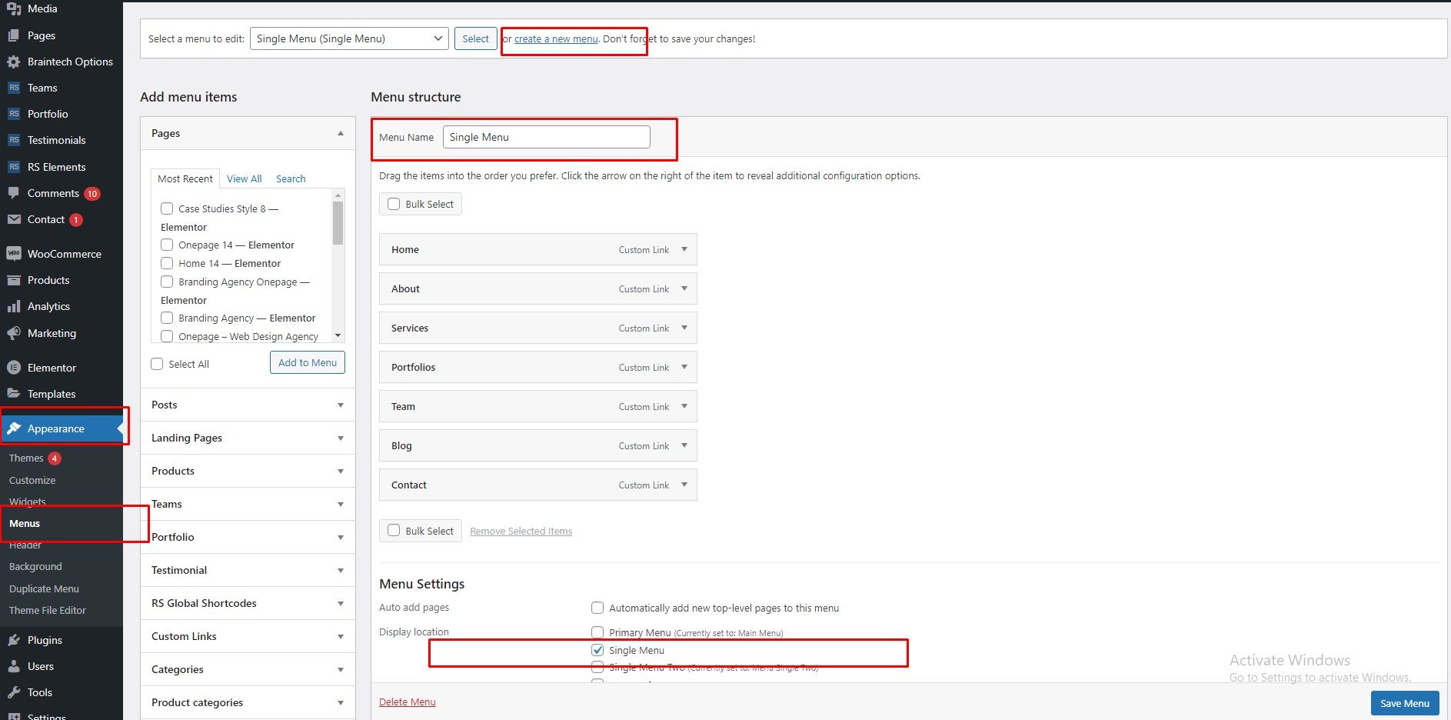Image resolution: width=1451 pixels, height=720 pixels.
Task: Click the Delete Menu link
Action: [408, 702]
